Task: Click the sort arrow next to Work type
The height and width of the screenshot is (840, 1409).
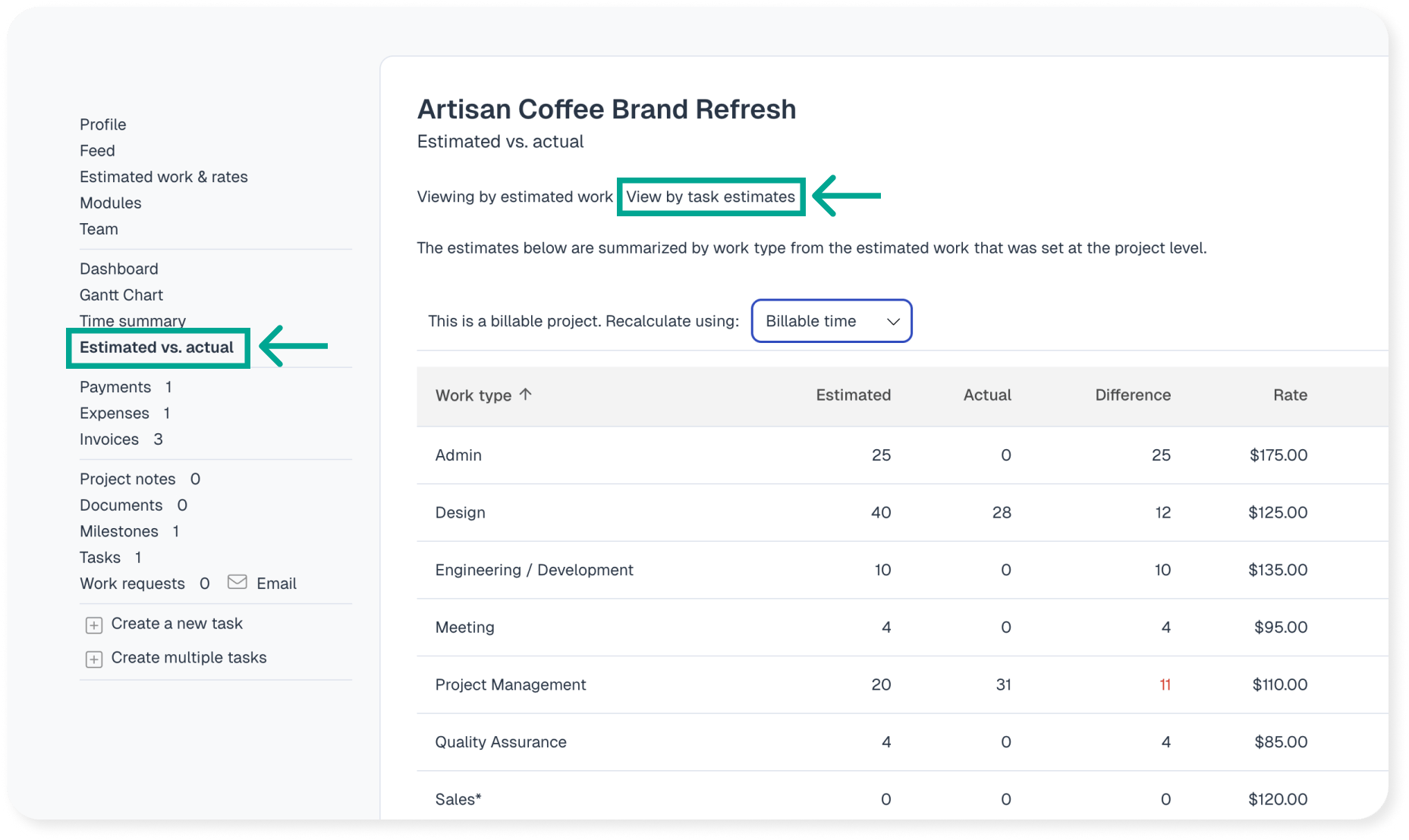Action: (525, 394)
